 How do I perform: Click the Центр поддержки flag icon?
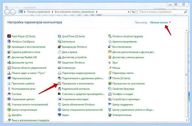pos(110,105)
